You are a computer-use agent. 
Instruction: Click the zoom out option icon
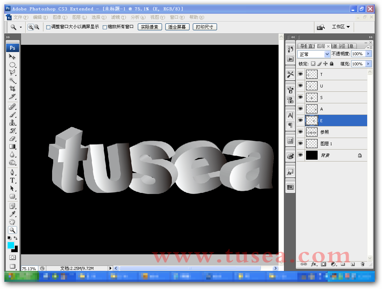pos(37,27)
